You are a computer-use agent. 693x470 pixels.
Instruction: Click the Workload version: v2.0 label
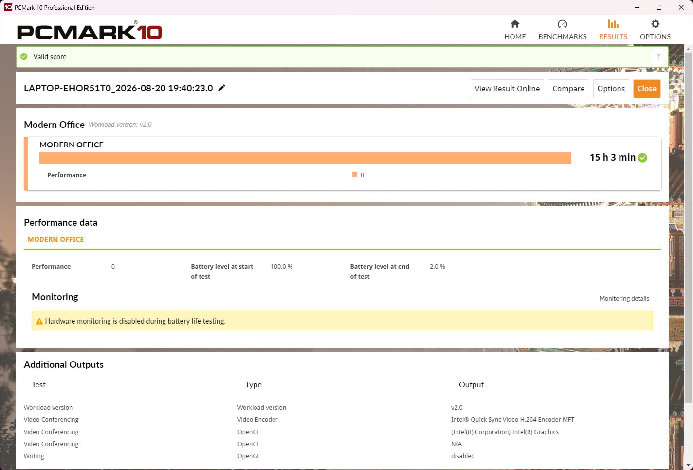tap(120, 124)
